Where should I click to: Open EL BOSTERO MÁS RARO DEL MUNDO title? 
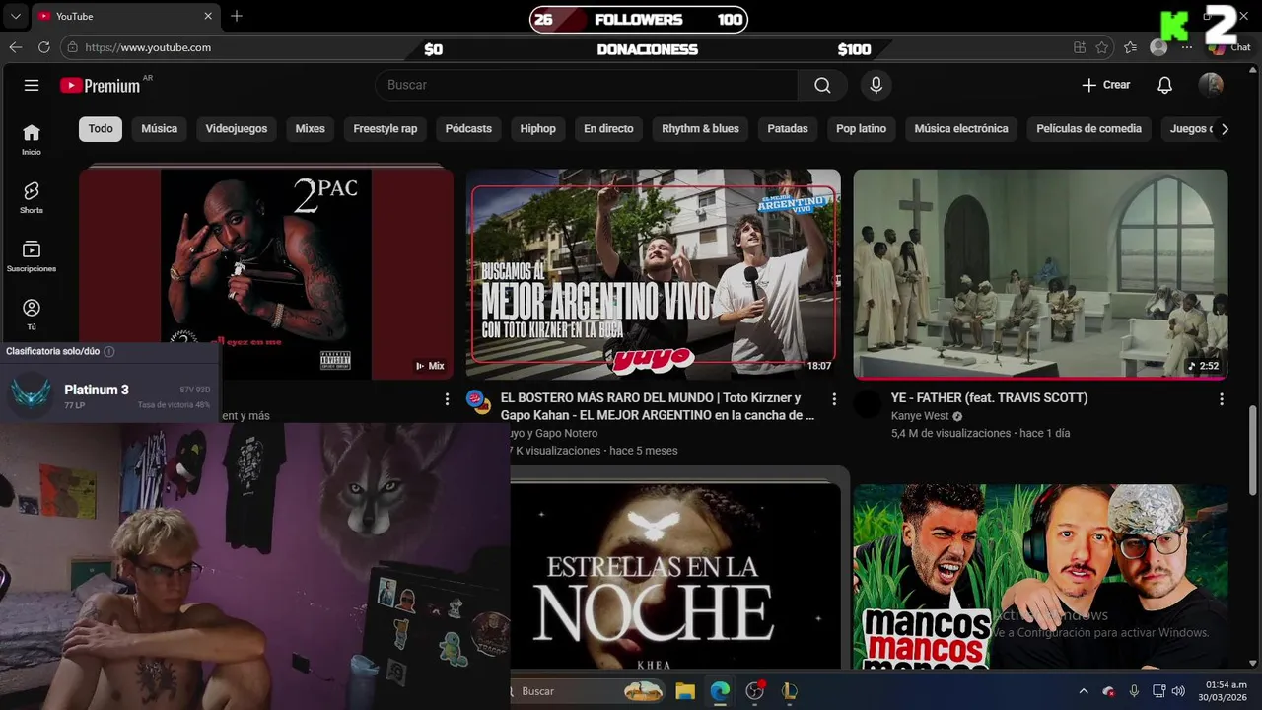(x=660, y=406)
